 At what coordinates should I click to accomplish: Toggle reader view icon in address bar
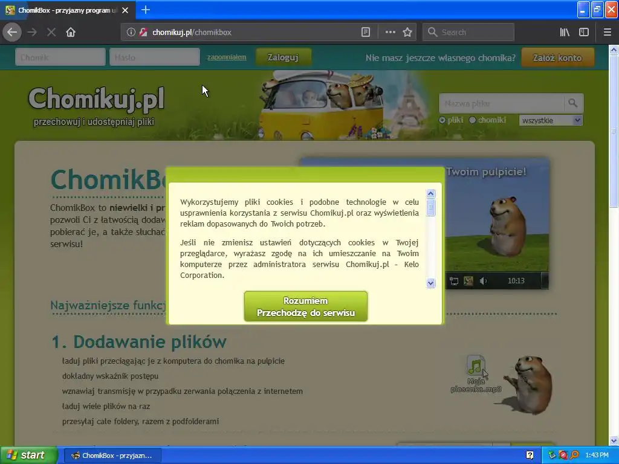click(366, 33)
